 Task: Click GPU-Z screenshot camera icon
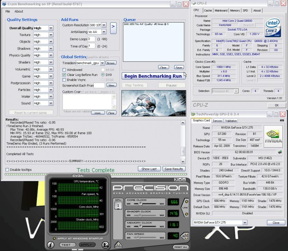282,120
